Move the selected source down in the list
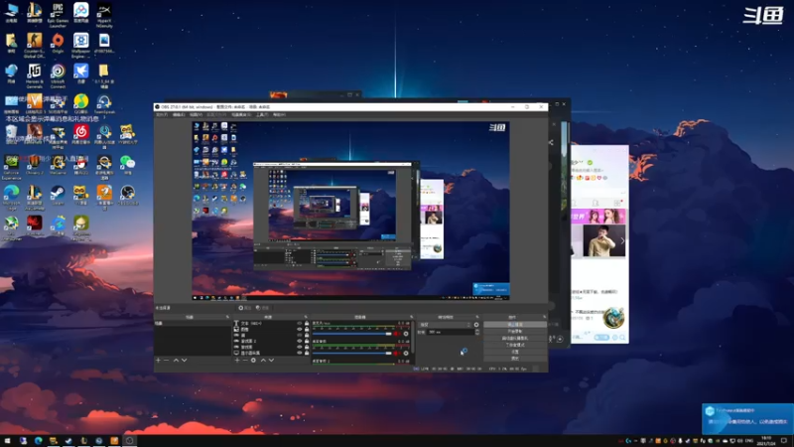Image resolution: width=794 pixels, height=447 pixels. point(271,361)
